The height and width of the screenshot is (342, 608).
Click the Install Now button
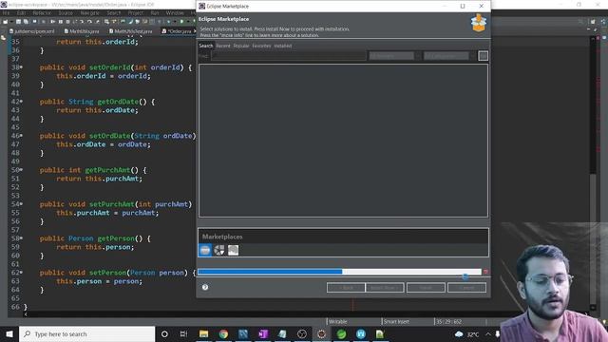pos(385,288)
